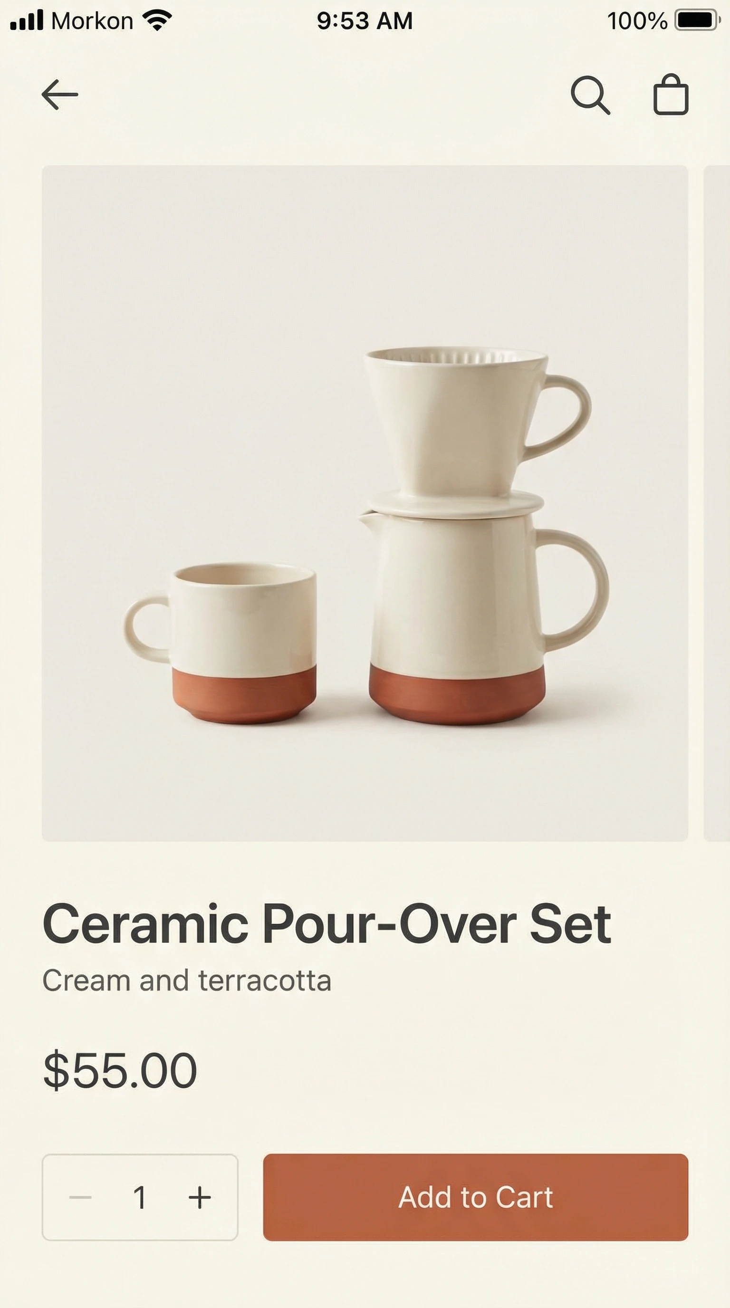Tap the Wi-Fi status icon
730x1308 pixels.
click(x=157, y=20)
